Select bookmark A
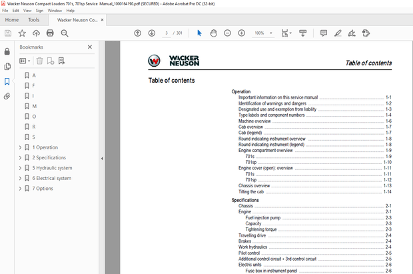 34,75
